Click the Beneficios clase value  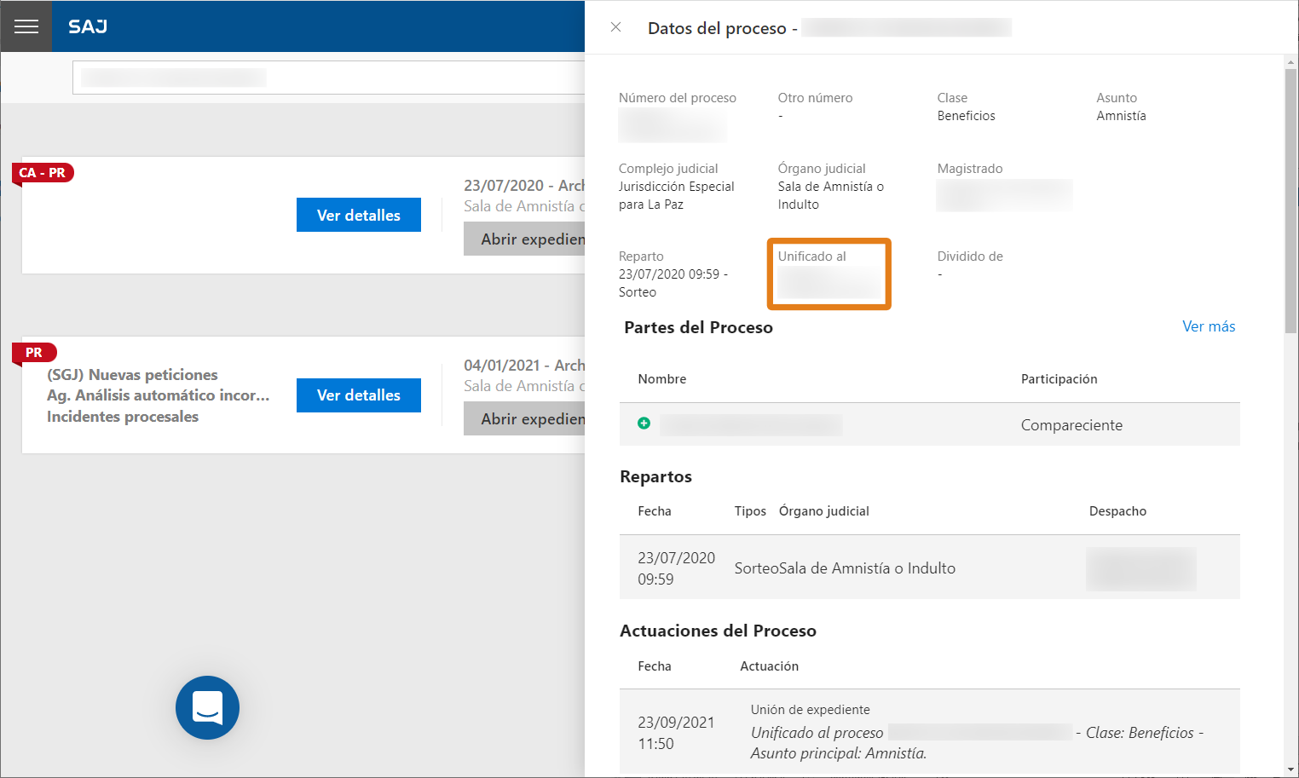(x=966, y=116)
